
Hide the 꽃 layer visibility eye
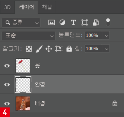7,66
